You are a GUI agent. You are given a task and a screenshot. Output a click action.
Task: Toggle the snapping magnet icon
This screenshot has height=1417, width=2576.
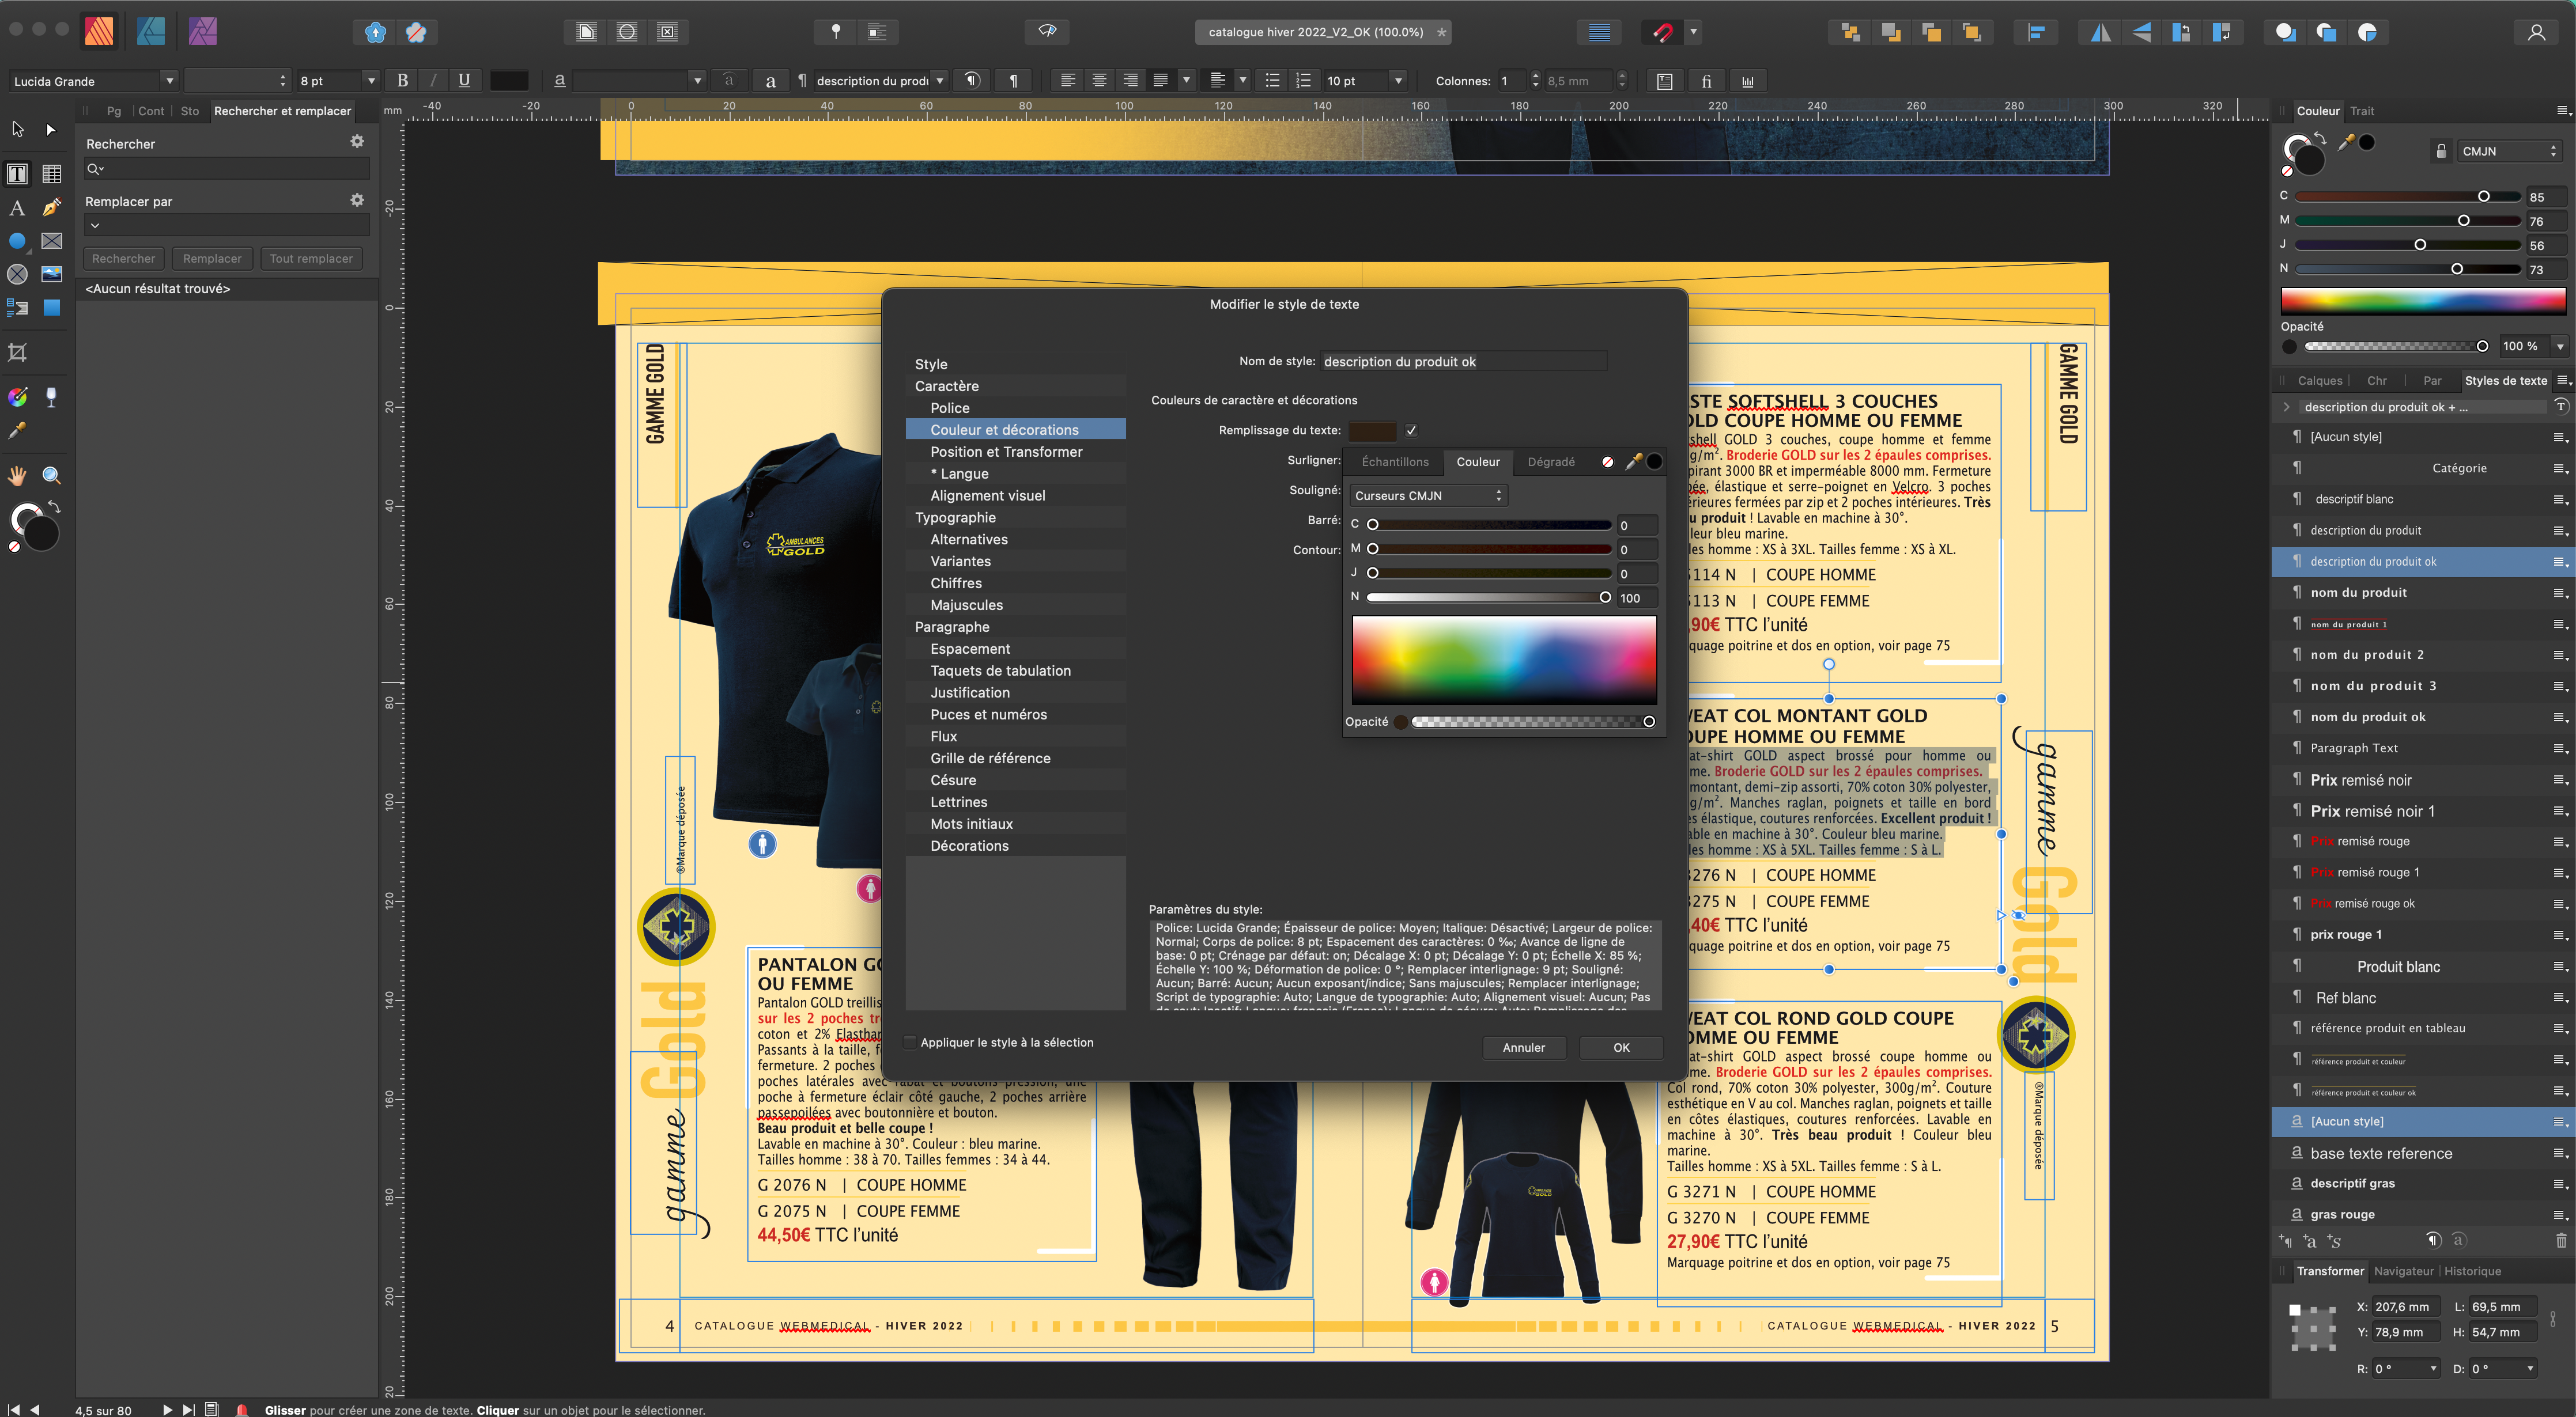(x=1662, y=32)
